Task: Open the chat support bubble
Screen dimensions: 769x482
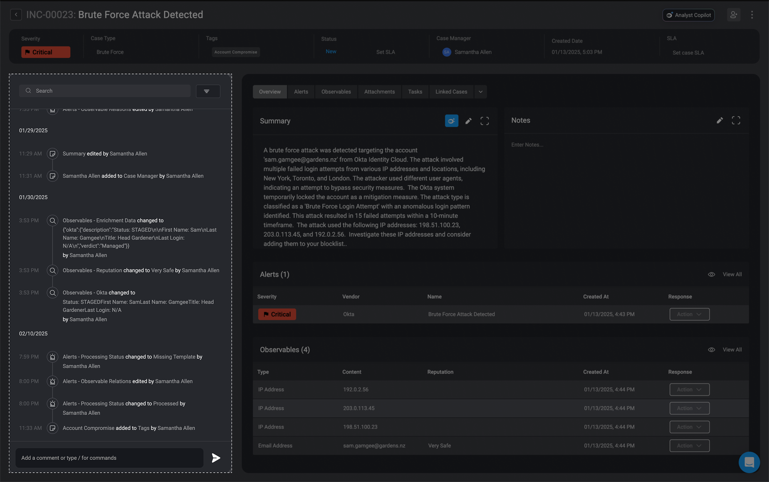Action: [749, 462]
